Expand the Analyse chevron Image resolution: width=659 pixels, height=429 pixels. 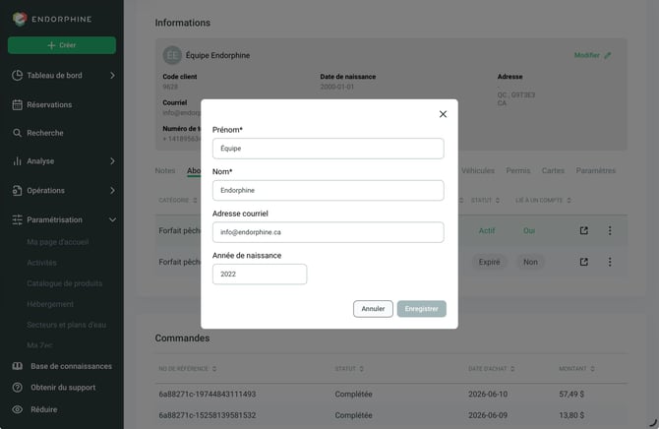(x=112, y=161)
